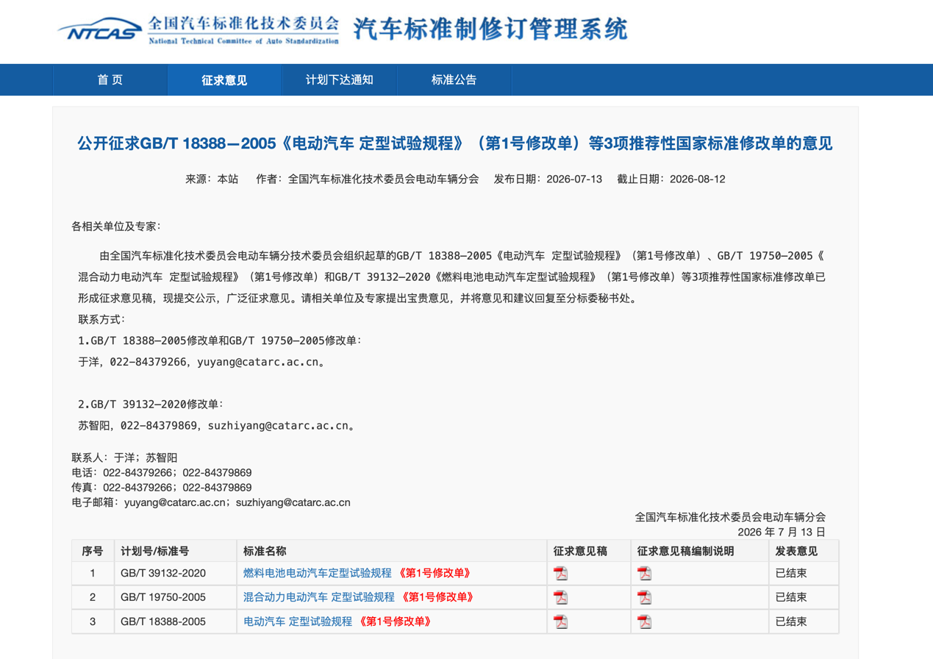
Task: Click signature date 2026 年 7 月 13 日
Action: pyautogui.click(x=782, y=532)
